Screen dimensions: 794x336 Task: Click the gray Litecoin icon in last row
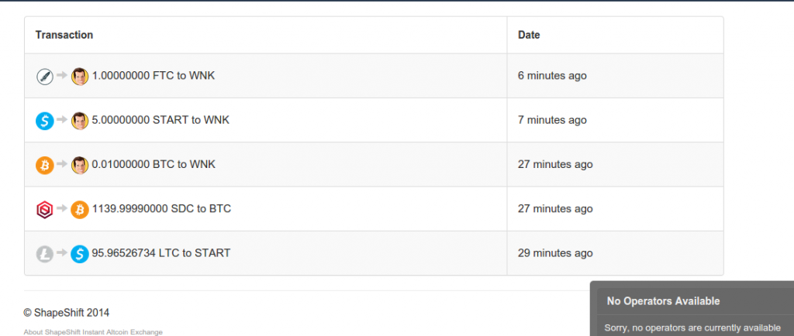click(44, 254)
